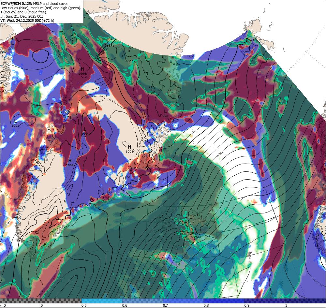The image size is (326, 308).
Task: Click the L 998 low-pressure label
Action: coord(12,45)
